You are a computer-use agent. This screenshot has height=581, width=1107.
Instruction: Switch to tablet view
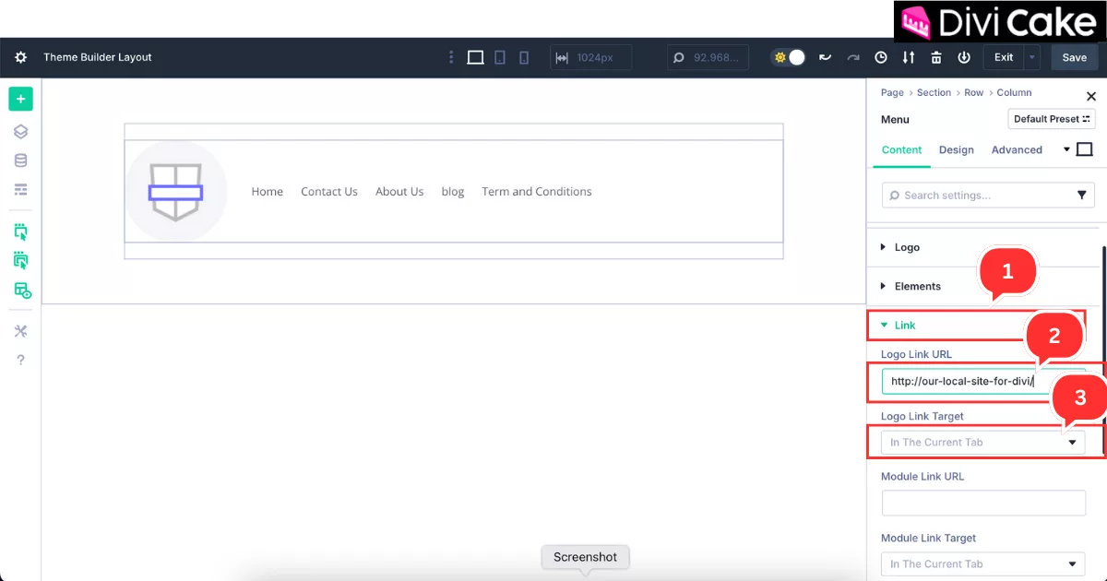tap(500, 57)
